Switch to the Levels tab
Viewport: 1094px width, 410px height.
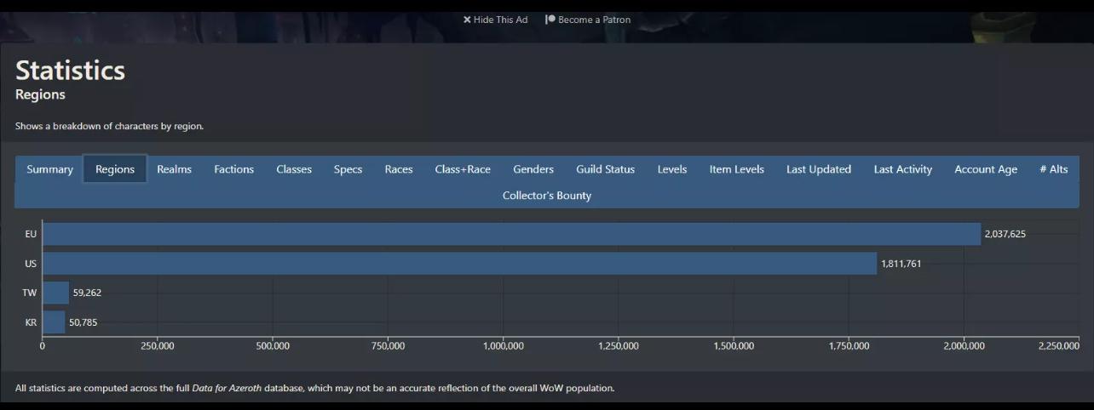(x=672, y=169)
